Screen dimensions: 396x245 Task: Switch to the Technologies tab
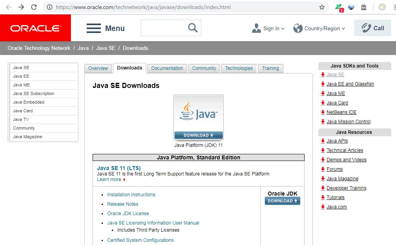(239, 68)
